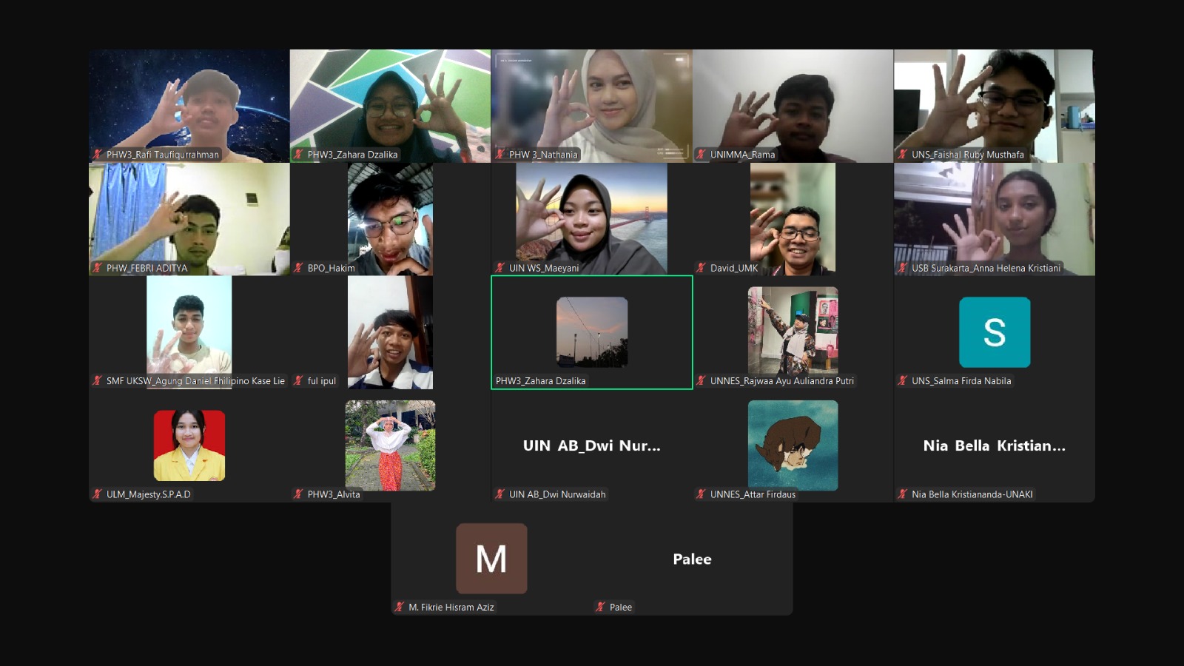Click the mute icon on UNIMMA_Rama's name label
Screen dimensions: 1184x666
coord(702,155)
